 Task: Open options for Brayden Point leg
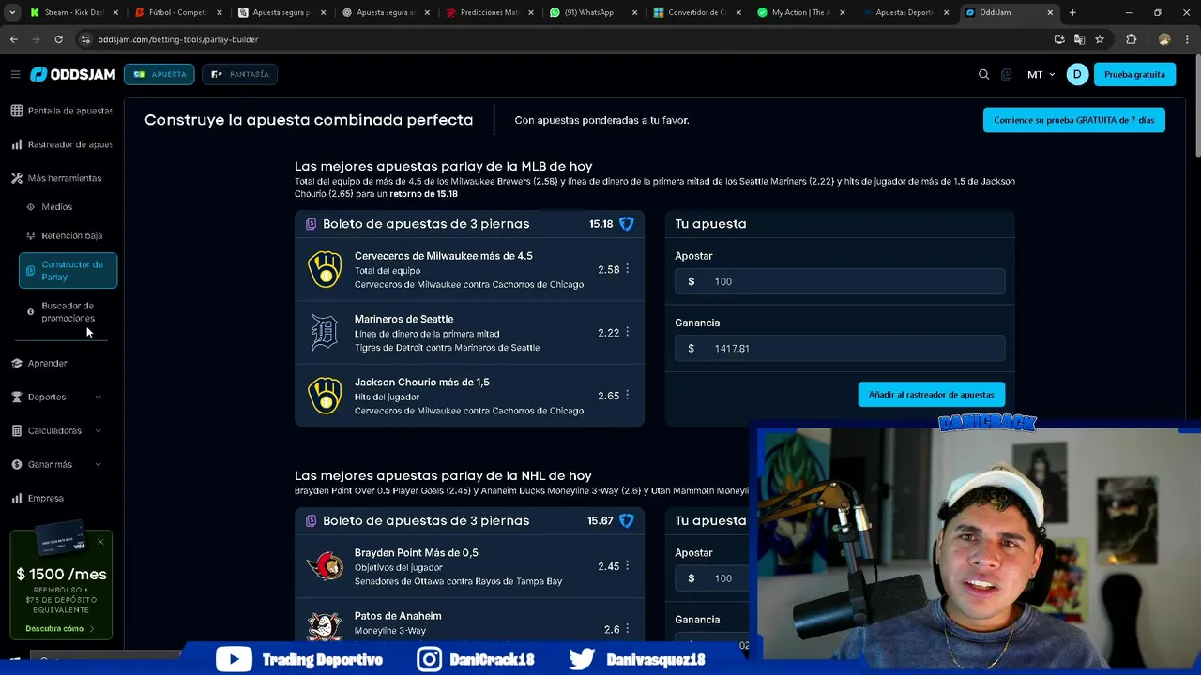click(627, 566)
